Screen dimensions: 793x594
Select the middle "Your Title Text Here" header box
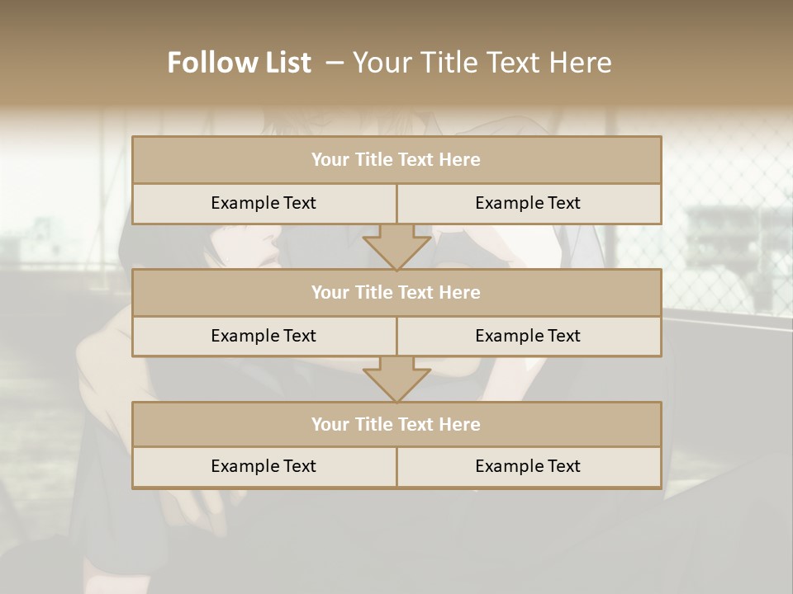tap(396, 293)
